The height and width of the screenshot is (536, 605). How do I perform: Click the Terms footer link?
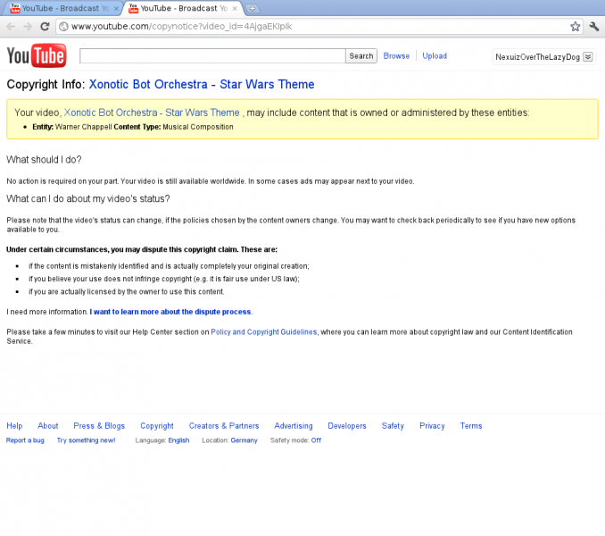tap(471, 425)
